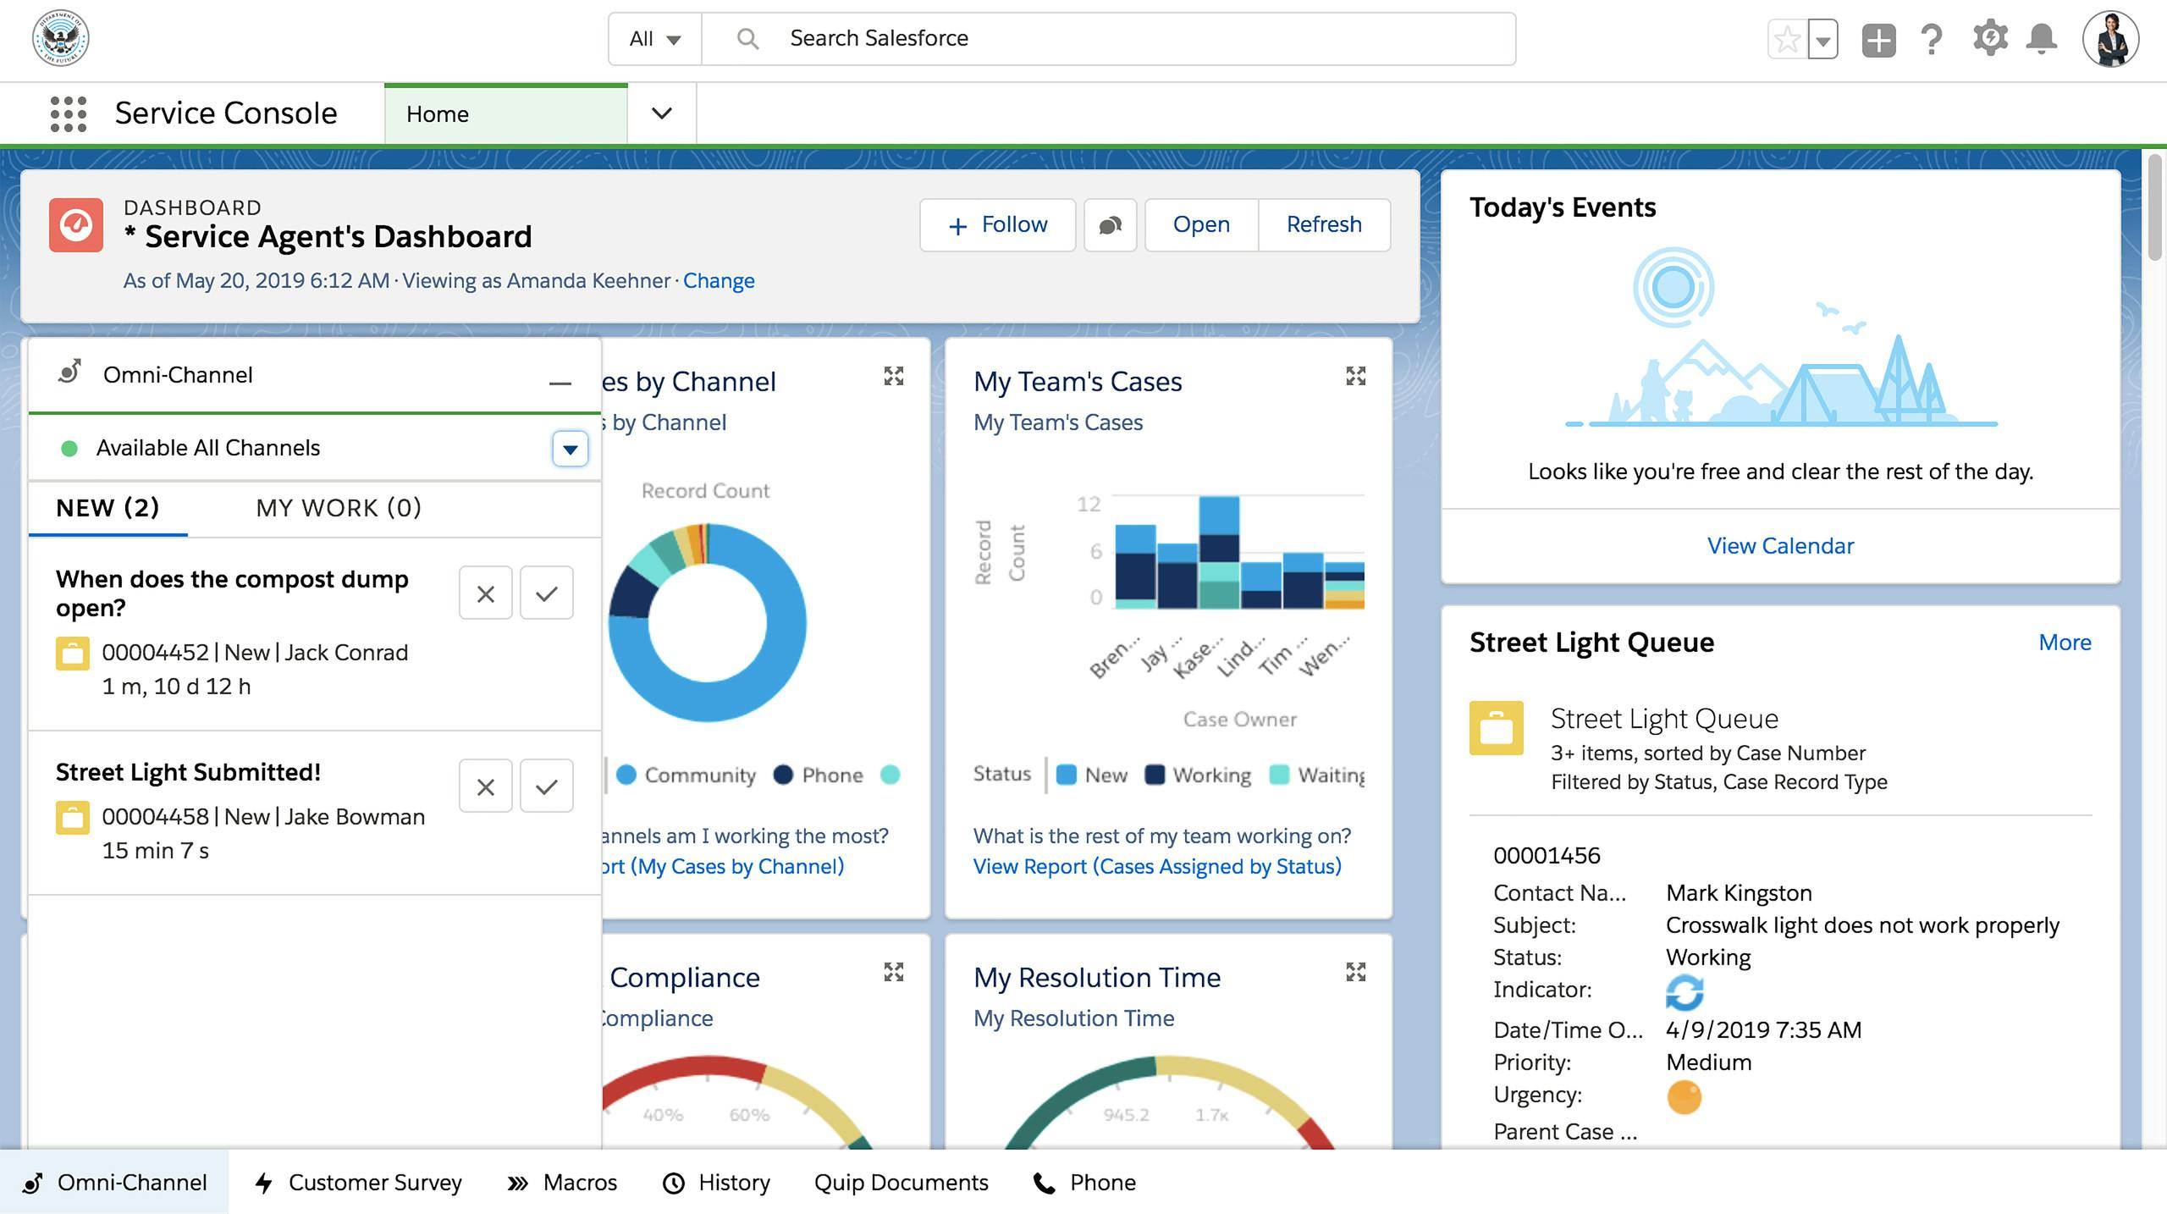Image resolution: width=2167 pixels, height=1214 pixels.
Task: Click the Working status legend swatch
Action: [1155, 775]
